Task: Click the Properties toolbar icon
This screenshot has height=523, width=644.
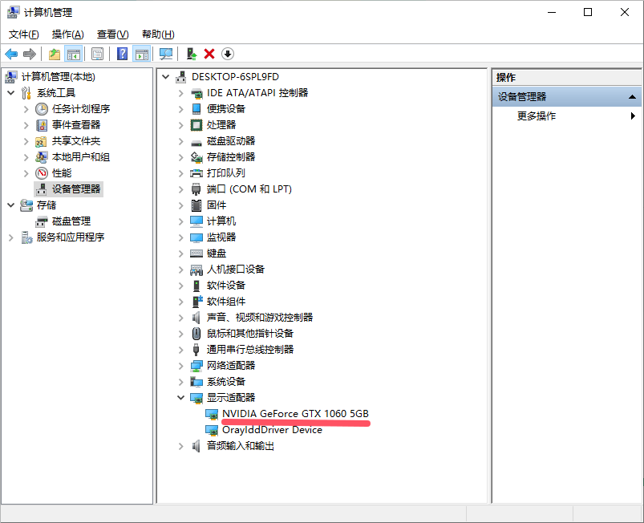Action: 99,53
